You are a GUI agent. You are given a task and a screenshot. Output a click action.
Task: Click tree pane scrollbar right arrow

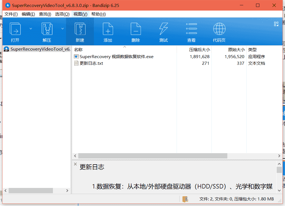67,191
